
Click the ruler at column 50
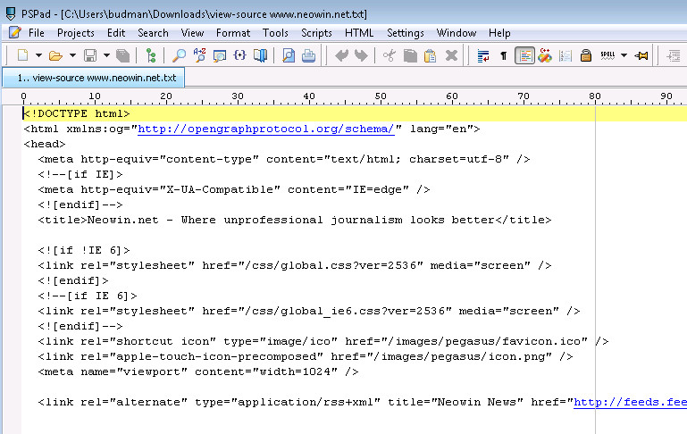pos(381,96)
